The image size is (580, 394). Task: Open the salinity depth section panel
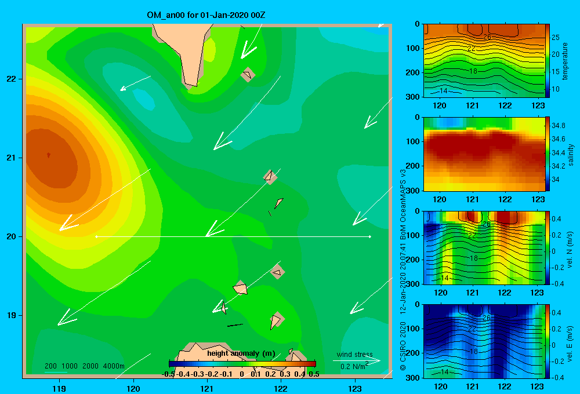point(484,154)
